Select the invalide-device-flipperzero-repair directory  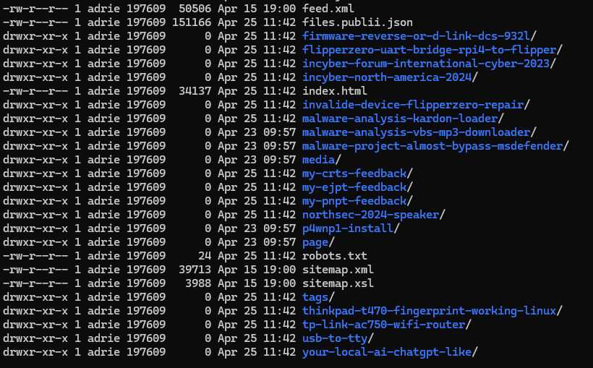coord(413,104)
